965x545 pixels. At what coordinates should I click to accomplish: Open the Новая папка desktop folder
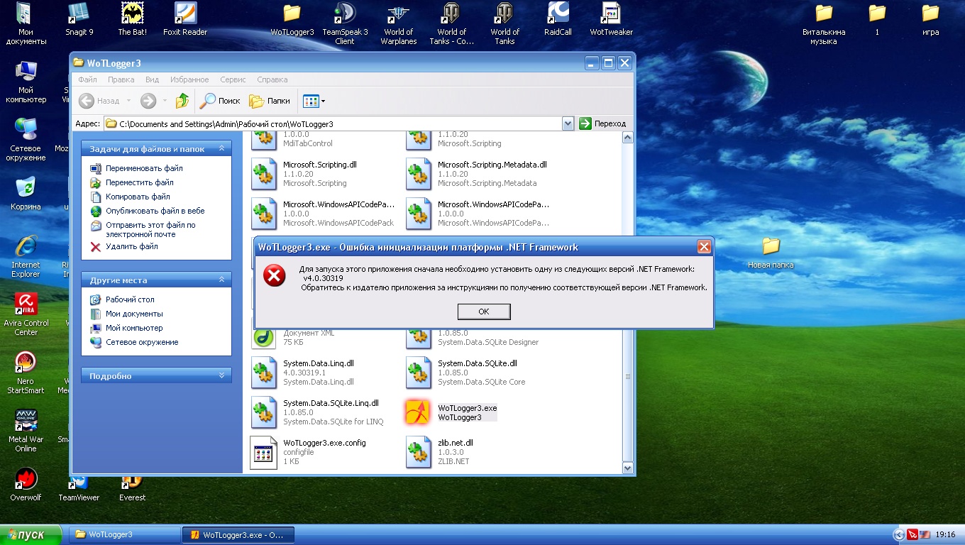click(771, 253)
